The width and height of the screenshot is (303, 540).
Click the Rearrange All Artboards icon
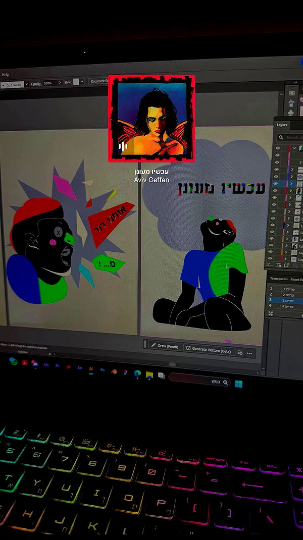[271, 313]
